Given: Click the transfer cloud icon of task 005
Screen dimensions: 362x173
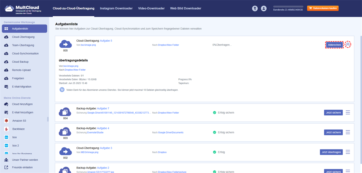Looking at the screenshot, I should pos(65,44).
